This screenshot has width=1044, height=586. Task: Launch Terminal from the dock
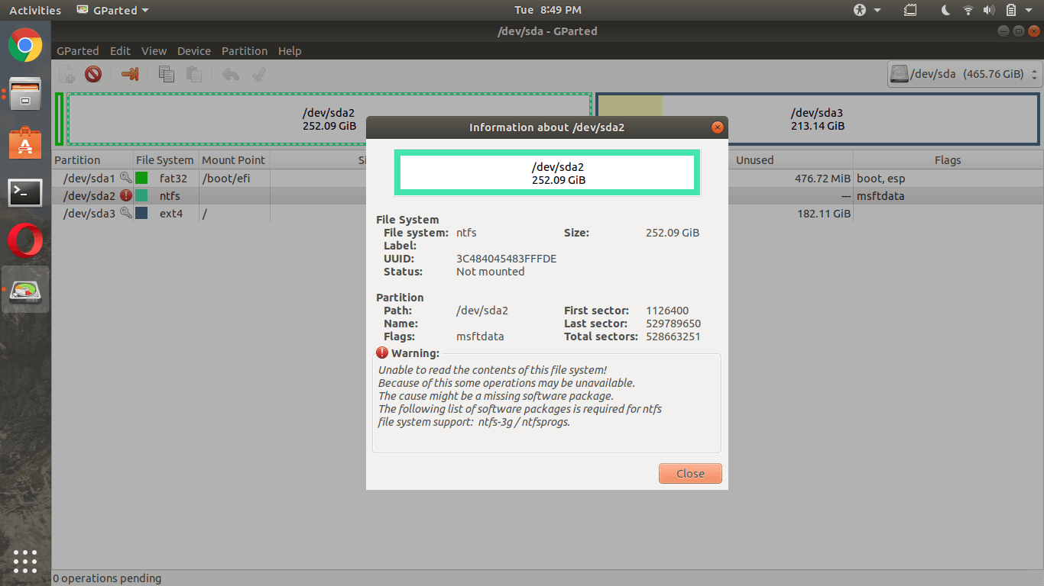(x=25, y=192)
